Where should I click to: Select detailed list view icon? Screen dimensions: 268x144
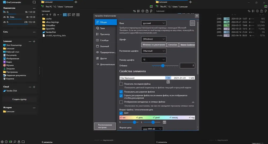(x=65, y=15)
